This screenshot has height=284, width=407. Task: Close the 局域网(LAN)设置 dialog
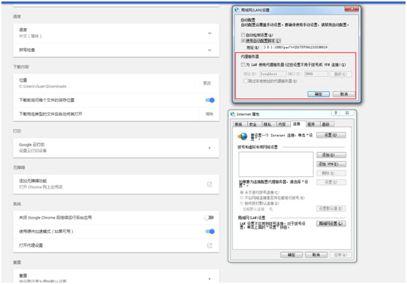(x=352, y=9)
